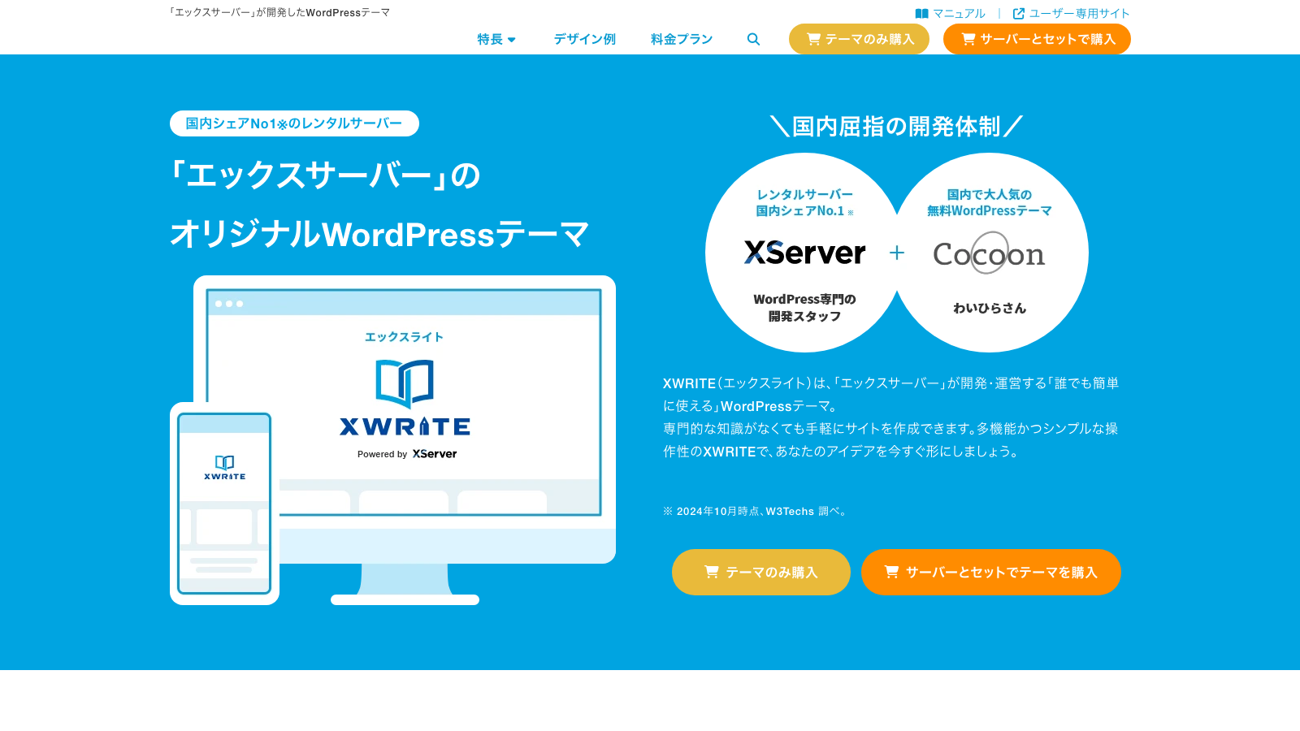Screen dimensions: 1300x731
Task: Open the 特長 menu item
Action: (496, 39)
